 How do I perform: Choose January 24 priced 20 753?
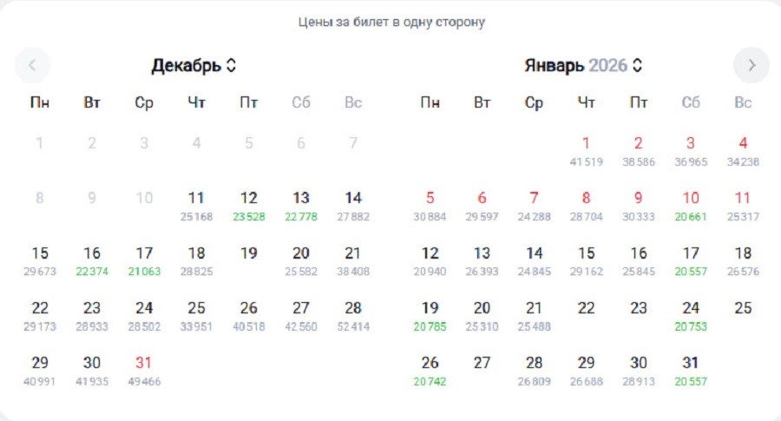[x=691, y=316]
